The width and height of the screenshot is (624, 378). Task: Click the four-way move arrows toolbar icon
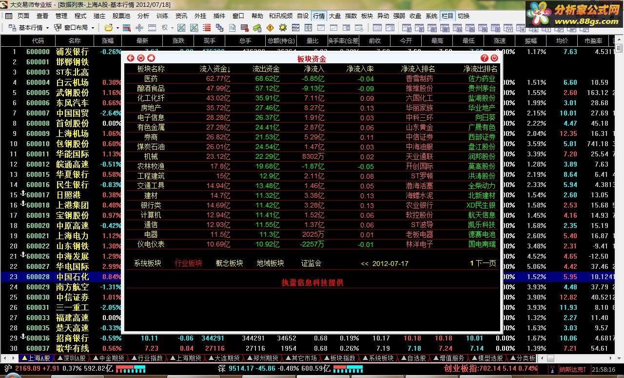click(x=139, y=28)
